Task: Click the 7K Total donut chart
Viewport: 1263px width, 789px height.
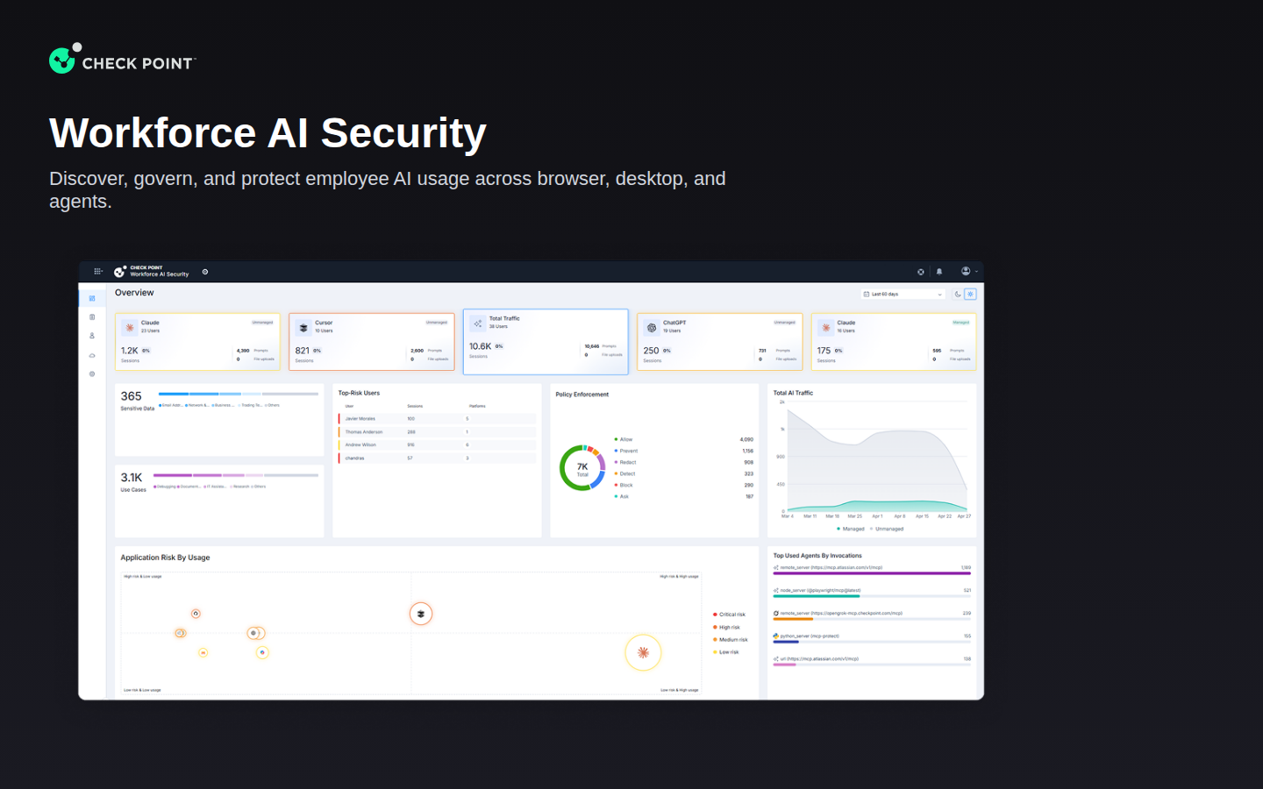Action: 582,468
